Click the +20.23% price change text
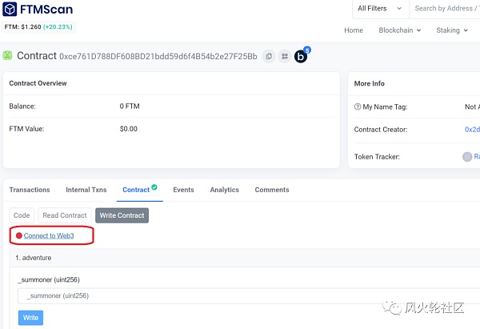Screen dimensions: 480x329 coord(58,27)
